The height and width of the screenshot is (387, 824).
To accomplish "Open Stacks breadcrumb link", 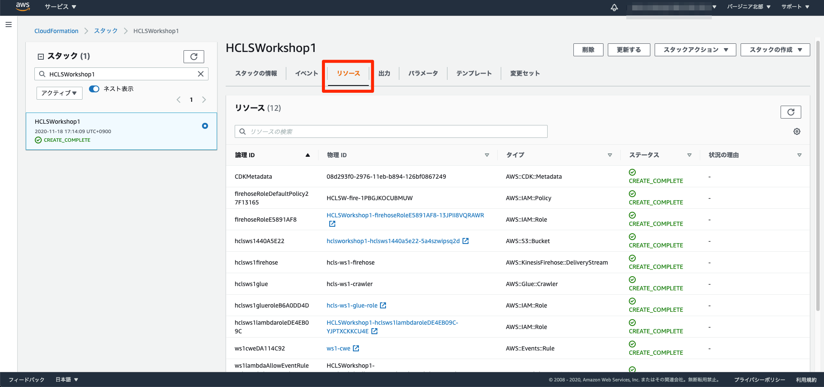I will pos(106,31).
